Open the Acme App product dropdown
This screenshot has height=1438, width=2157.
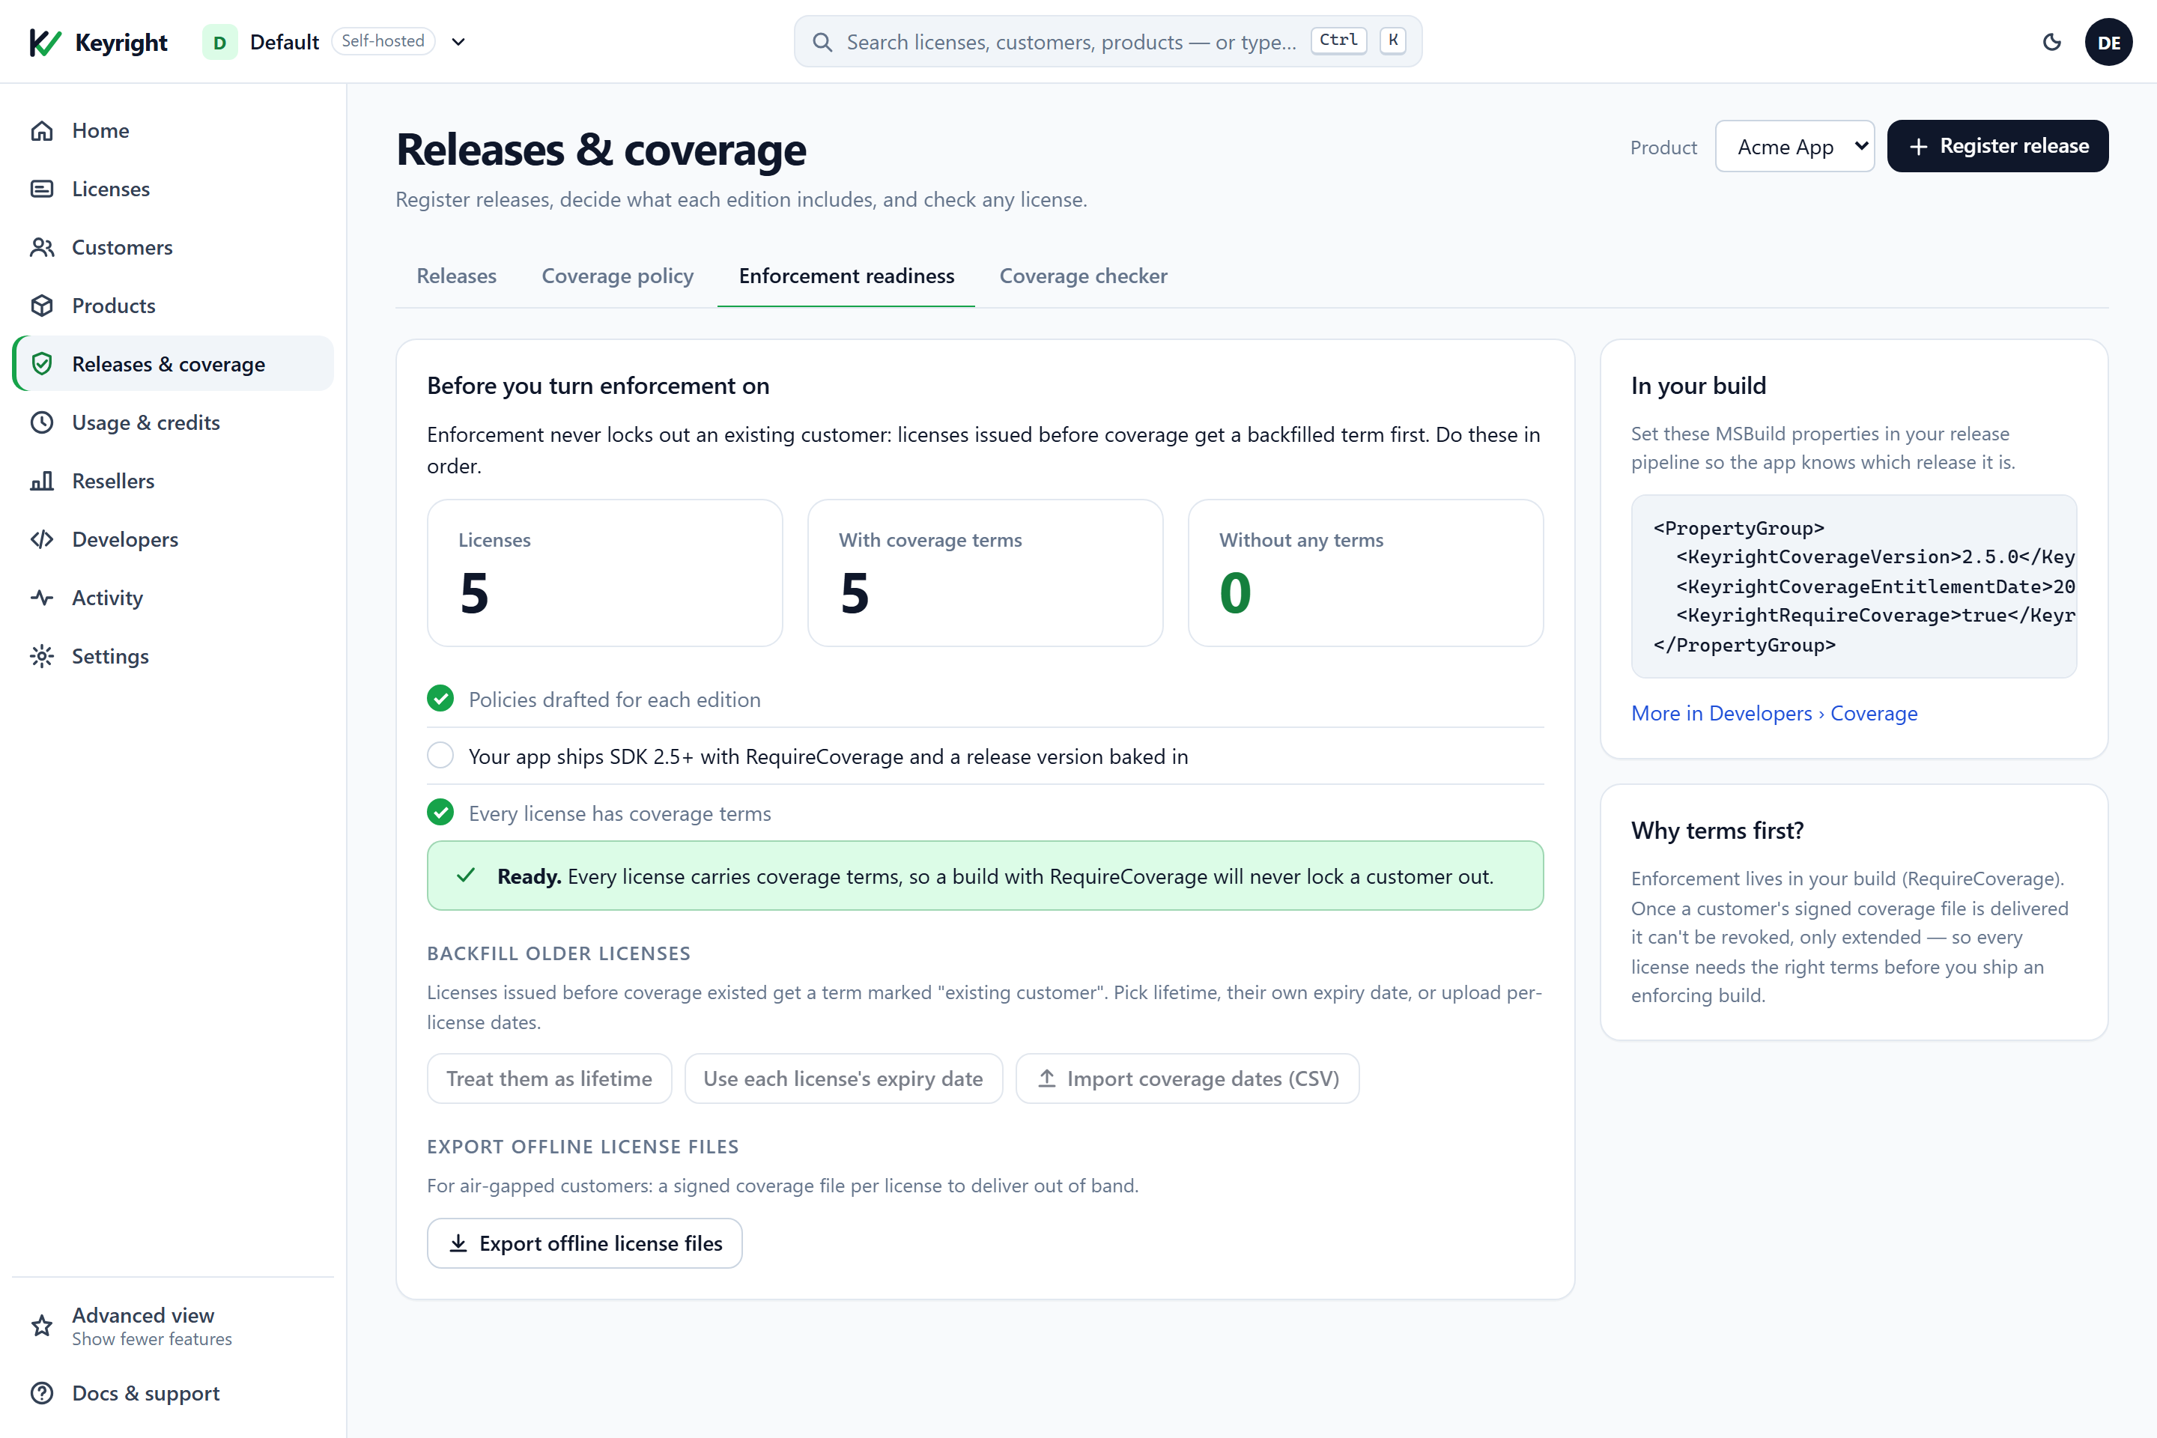coord(1794,147)
